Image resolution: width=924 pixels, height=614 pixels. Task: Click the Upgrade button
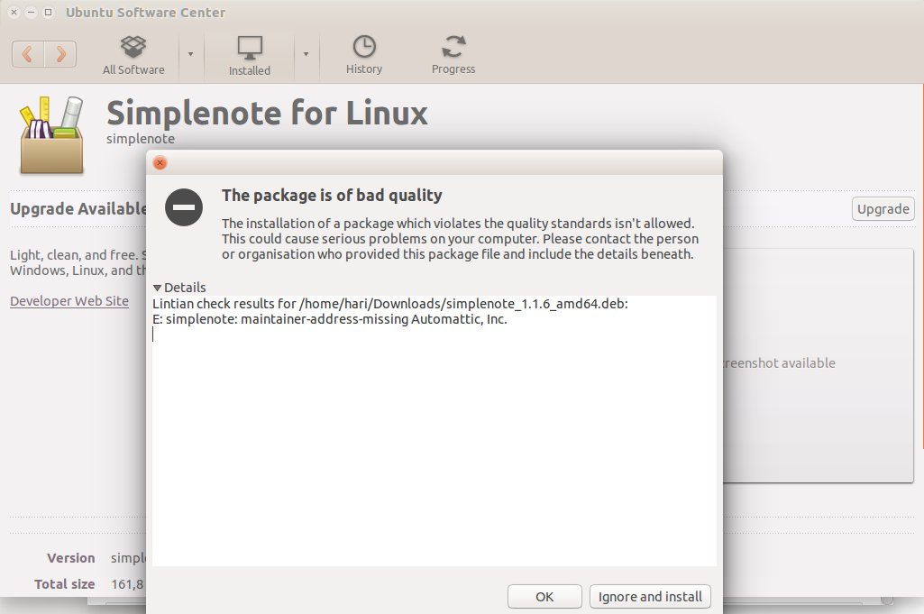pos(883,209)
